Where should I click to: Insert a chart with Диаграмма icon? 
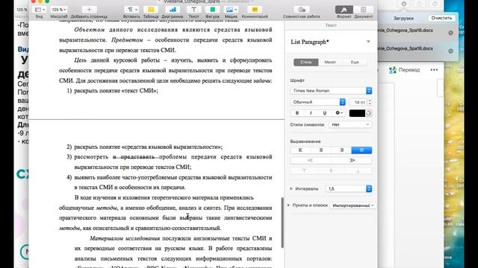[173, 10]
